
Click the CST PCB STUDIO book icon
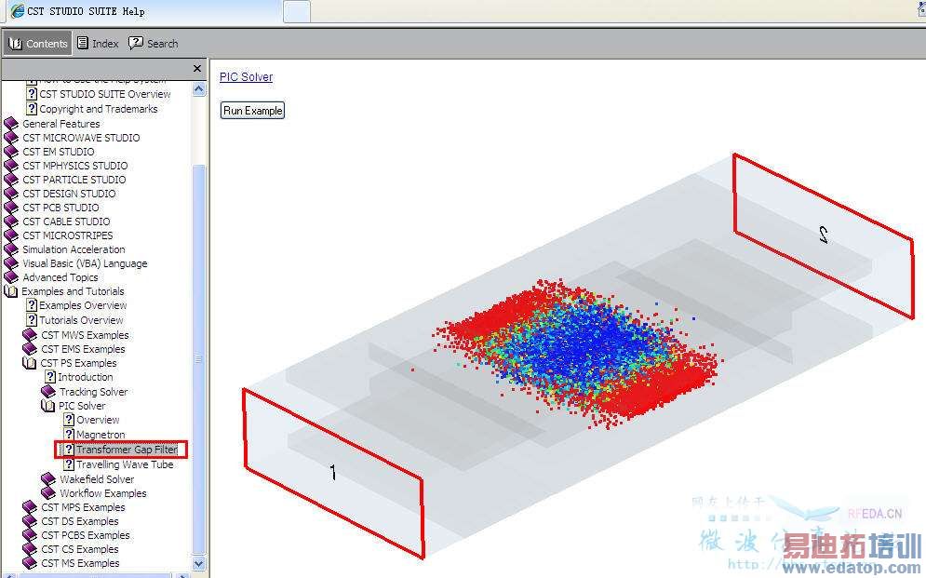point(11,208)
